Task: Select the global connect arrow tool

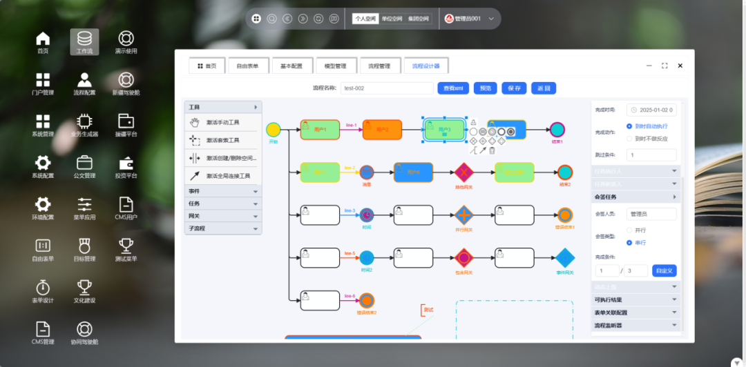Action: (x=222, y=176)
